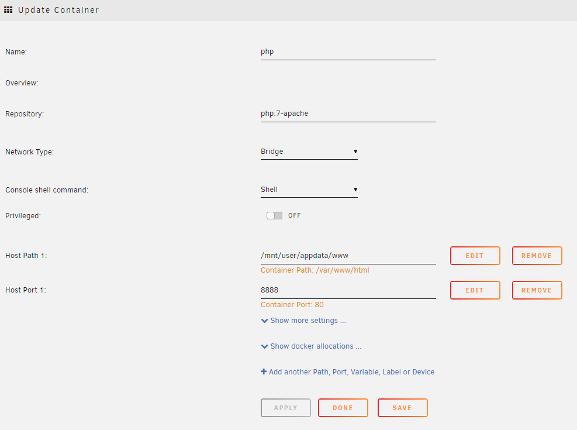The image size is (577, 430).
Task: Focus the Repository field php:7-apache
Action: click(348, 113)
